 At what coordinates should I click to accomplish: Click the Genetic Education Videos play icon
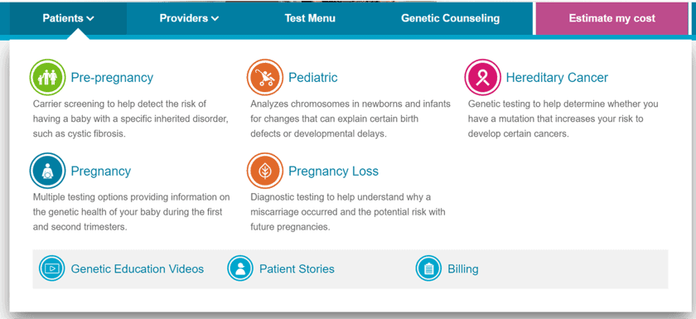pyautogui.click(x=52, y=268)
